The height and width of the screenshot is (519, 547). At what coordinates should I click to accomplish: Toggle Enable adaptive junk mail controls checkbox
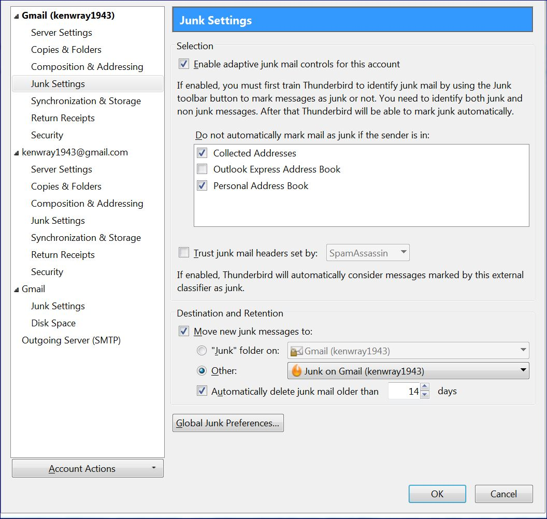[x=184, y=64]
